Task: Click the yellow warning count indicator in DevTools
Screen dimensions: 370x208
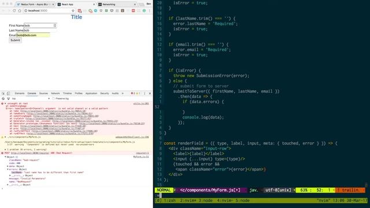Action: [x=138, y=94]
